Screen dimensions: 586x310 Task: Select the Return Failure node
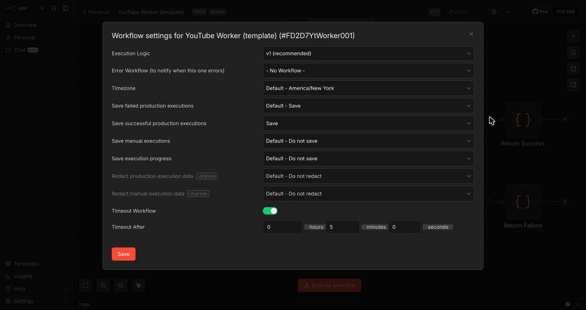tap(523, 202)
